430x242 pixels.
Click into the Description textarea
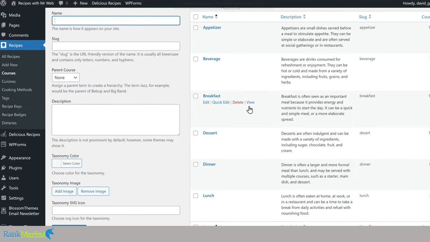pyautogui.click(x=116, y=120)
